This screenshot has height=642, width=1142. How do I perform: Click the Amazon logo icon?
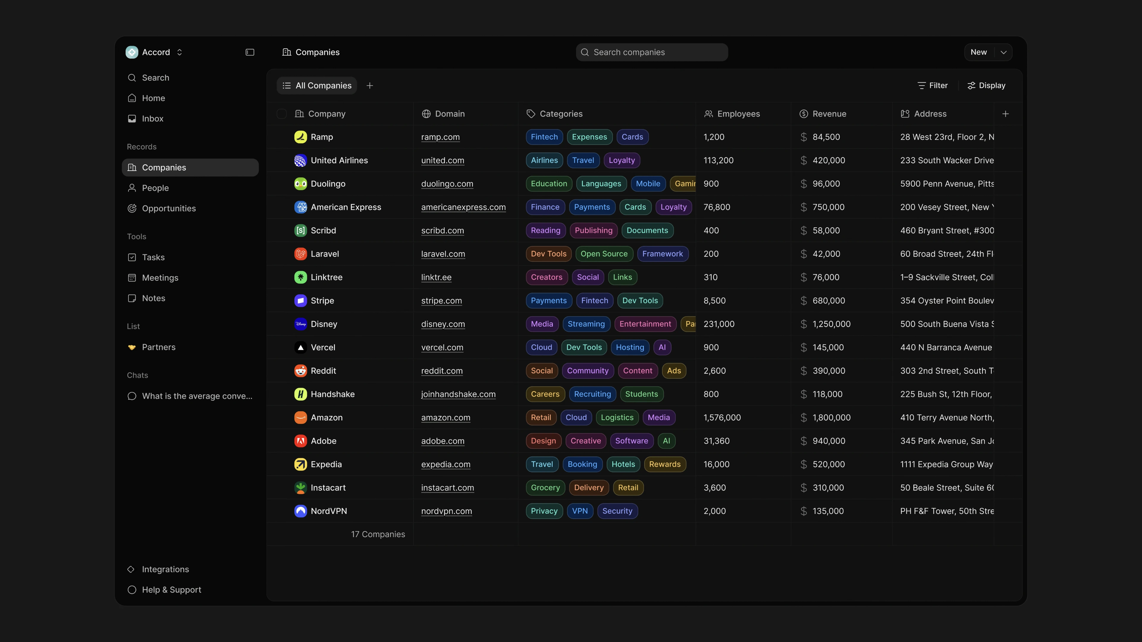point(301,417)
